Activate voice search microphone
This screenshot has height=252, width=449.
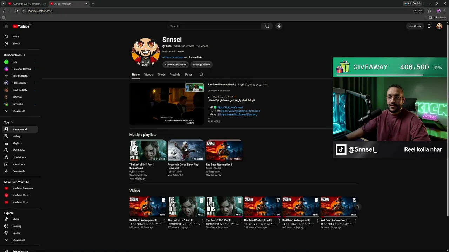[279, 26]
